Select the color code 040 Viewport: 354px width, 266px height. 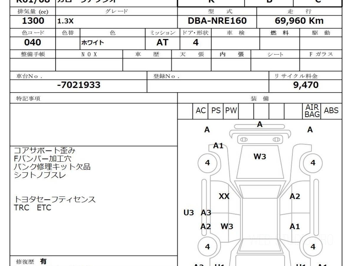[33, 43]
